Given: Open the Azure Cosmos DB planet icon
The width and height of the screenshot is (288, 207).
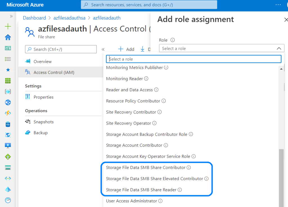Looking at the screenshot, I should (8, 135).
